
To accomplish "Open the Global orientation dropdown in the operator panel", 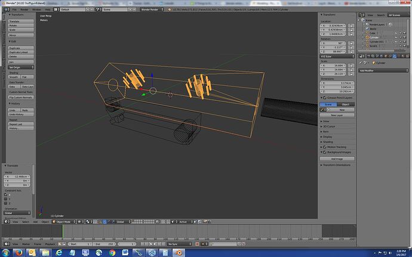I will (x=17, y=213).
